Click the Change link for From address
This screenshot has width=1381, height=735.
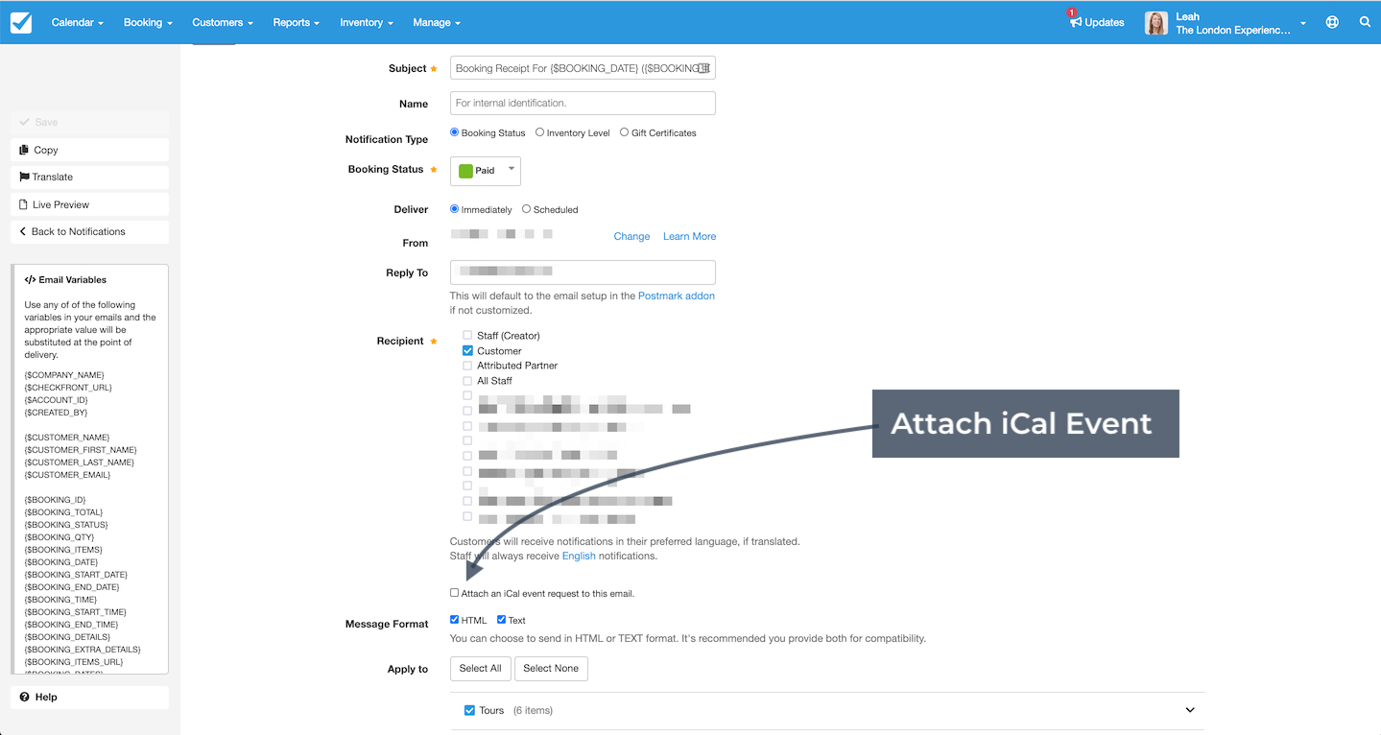(631, 236)
